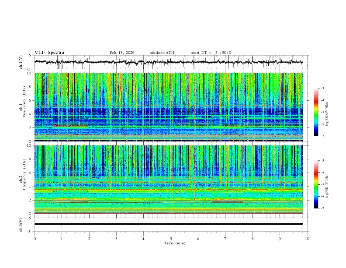Select the 10 minute mark on time axis
This screenshot has width=346, height=268.
tap(307, 239)
